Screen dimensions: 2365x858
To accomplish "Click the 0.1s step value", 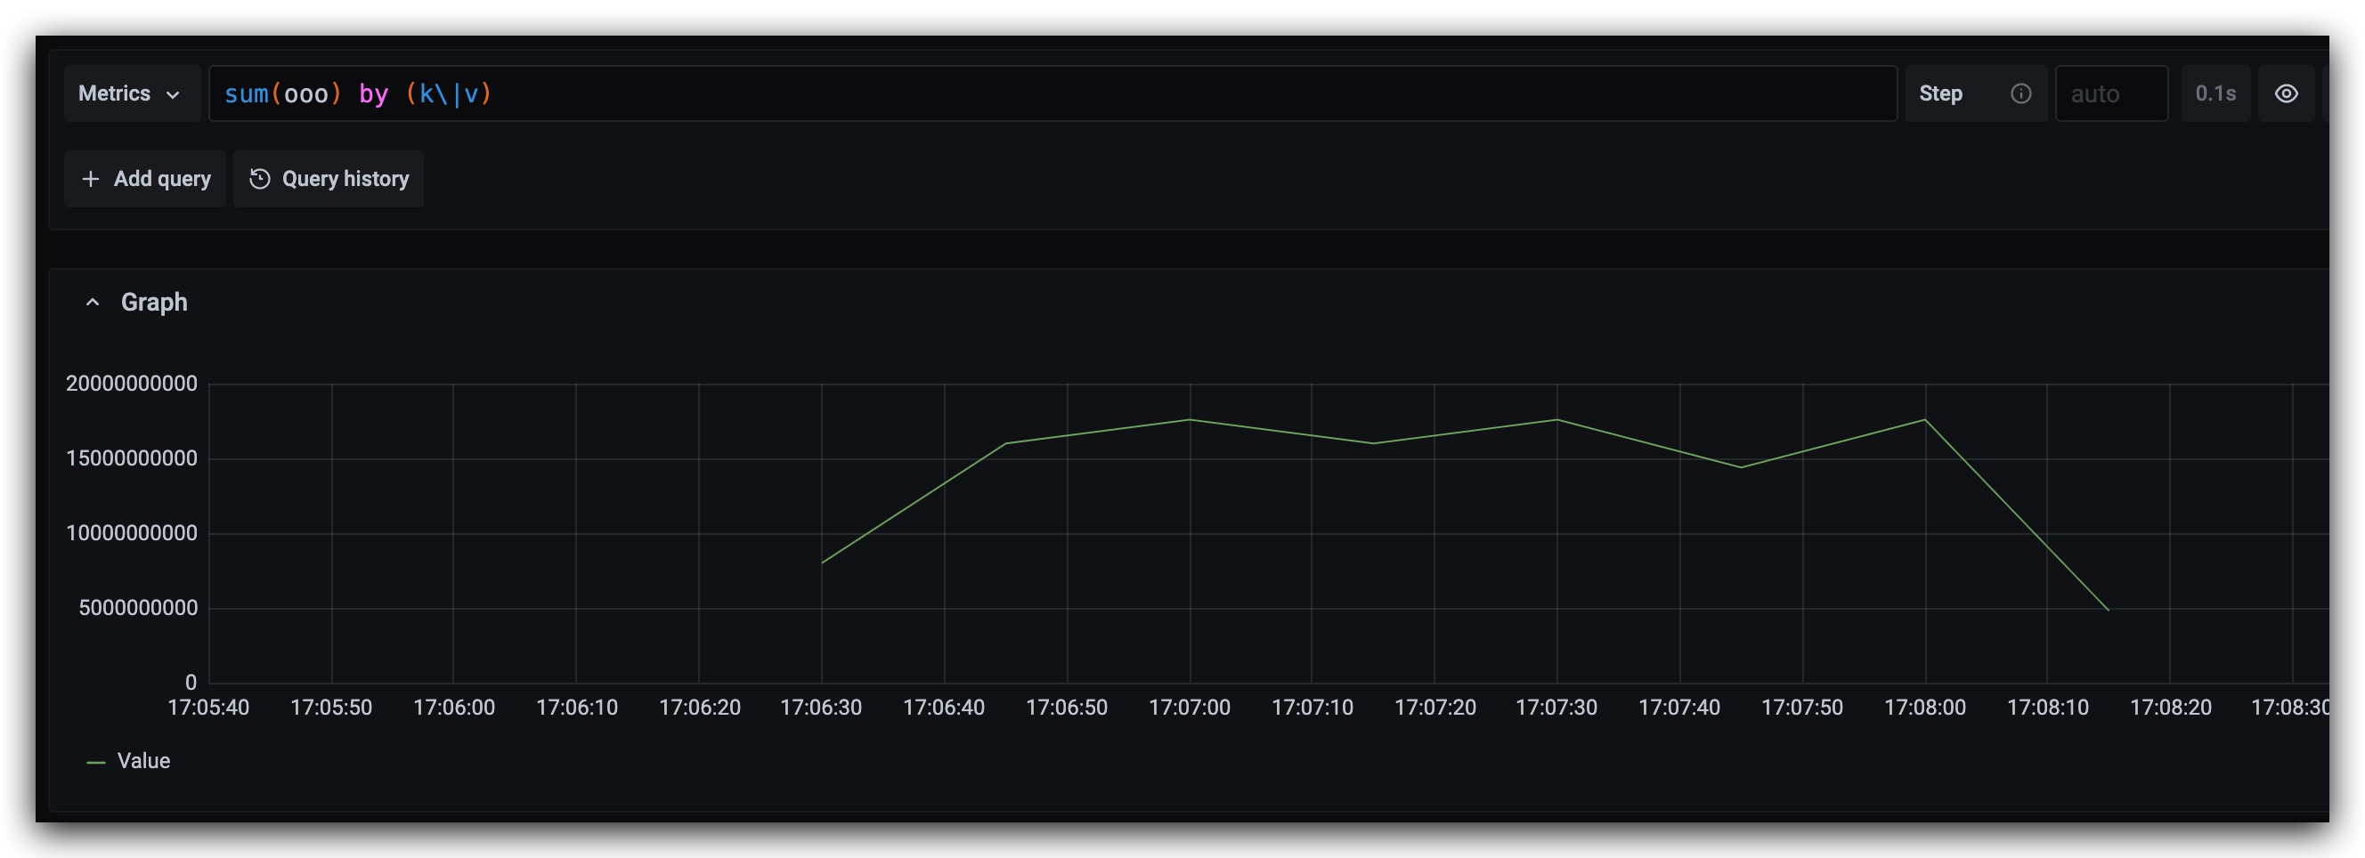I will click(x=2215, y=93).
